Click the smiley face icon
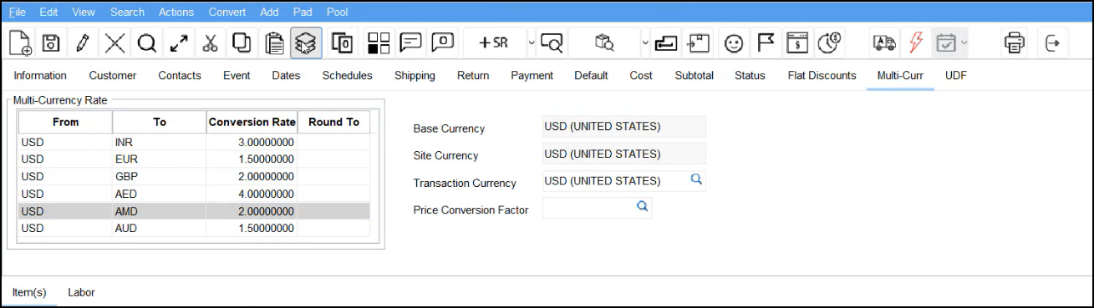Image resolution: width=1094 pixels, height=308 pixels. pyautogui.click(x=734, y=43)
